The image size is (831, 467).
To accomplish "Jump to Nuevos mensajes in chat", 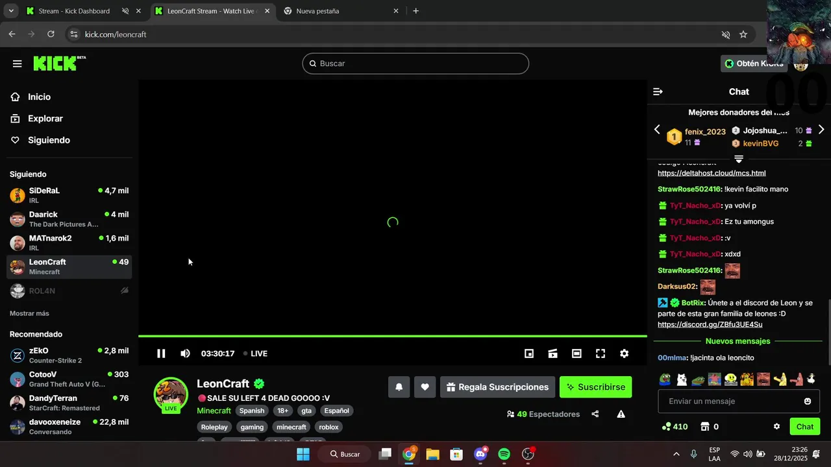I will tap(738, 341).
